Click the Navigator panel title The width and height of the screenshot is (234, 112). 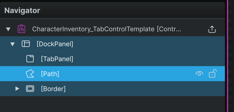click(22, 11)
